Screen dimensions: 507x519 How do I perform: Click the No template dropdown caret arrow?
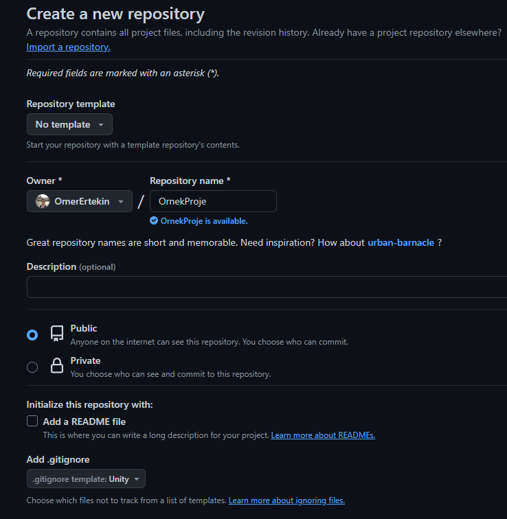click(x=101, y=124)
